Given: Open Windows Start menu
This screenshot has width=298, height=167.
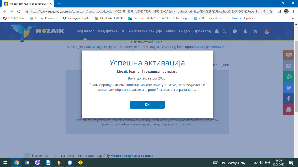Looking at the screenshot, I should tap(5, 163).
